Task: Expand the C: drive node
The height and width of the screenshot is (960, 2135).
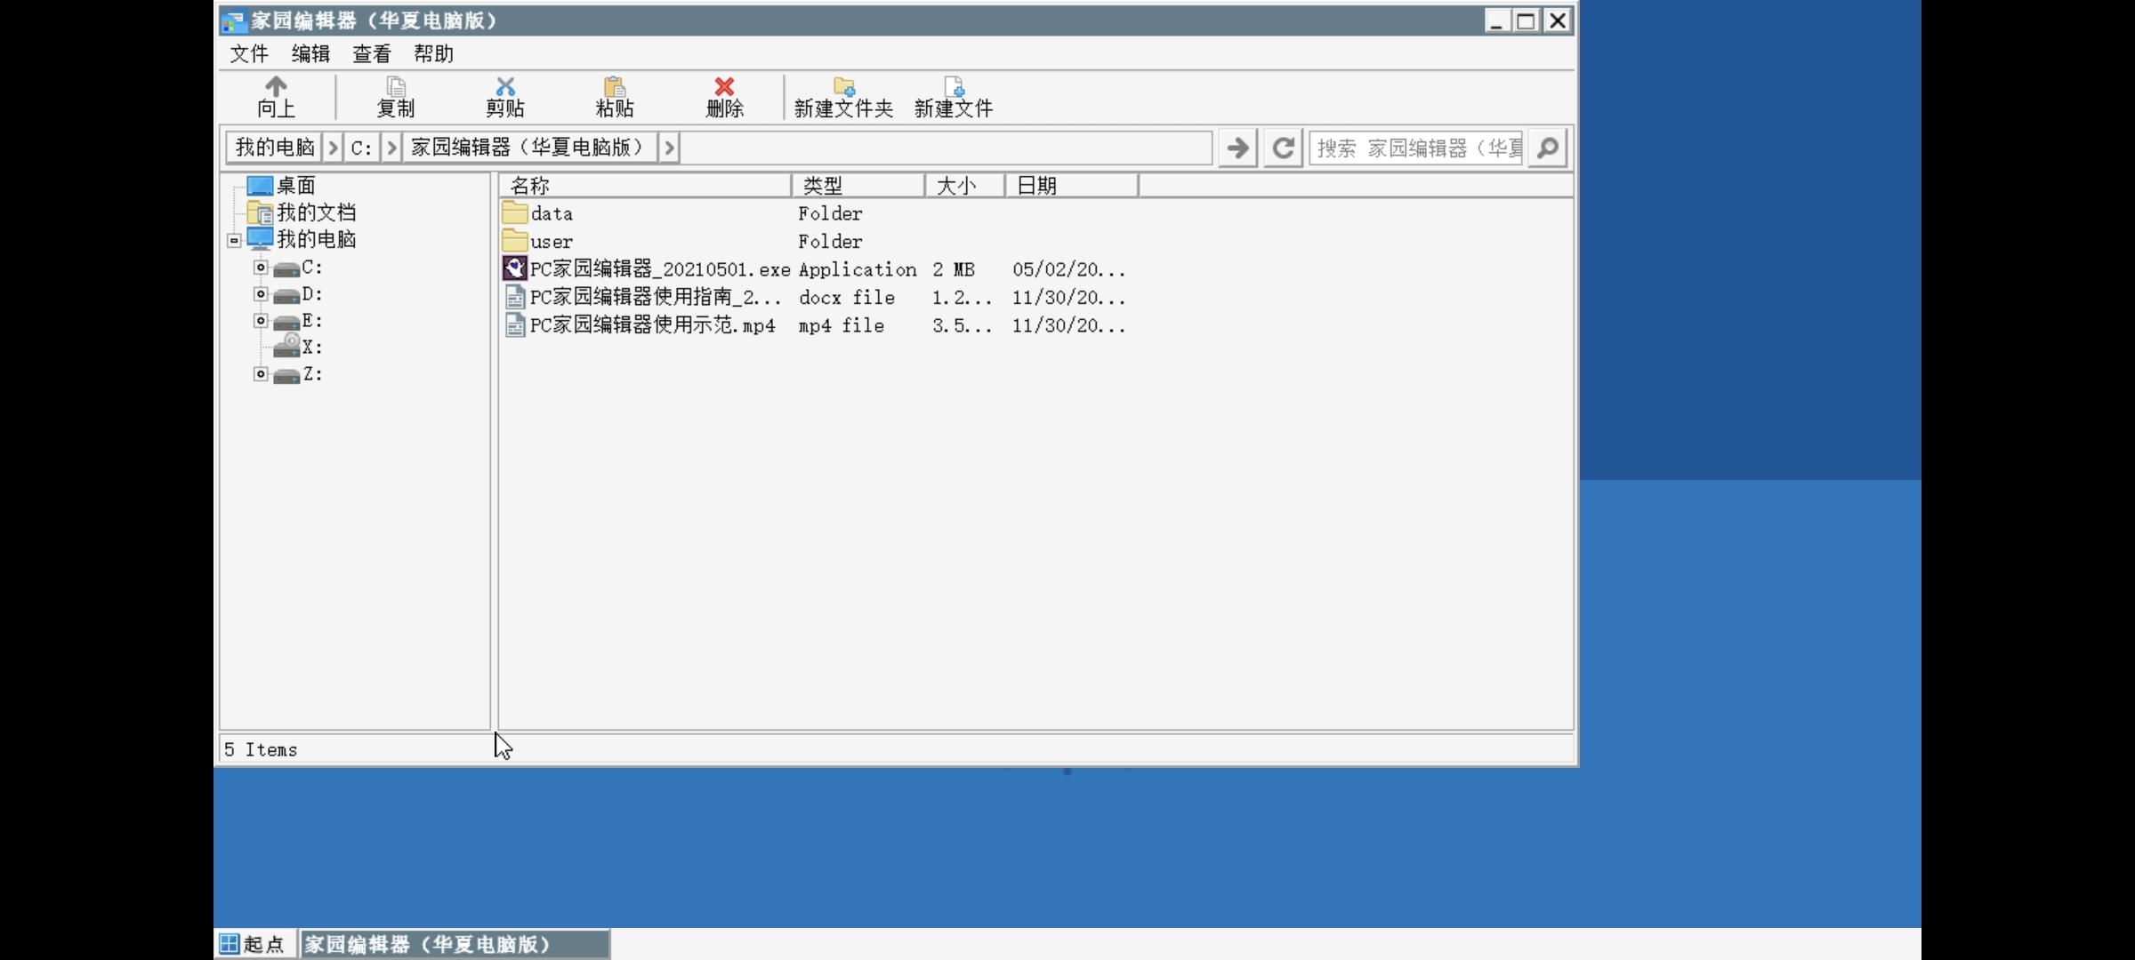Action: [261, 267]
